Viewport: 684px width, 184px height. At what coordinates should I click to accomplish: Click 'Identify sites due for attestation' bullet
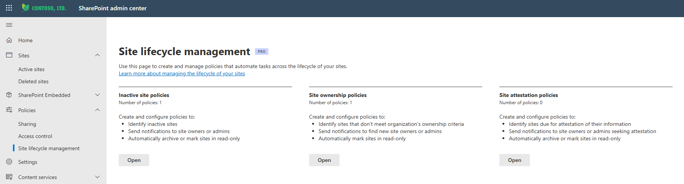[570, 124]
